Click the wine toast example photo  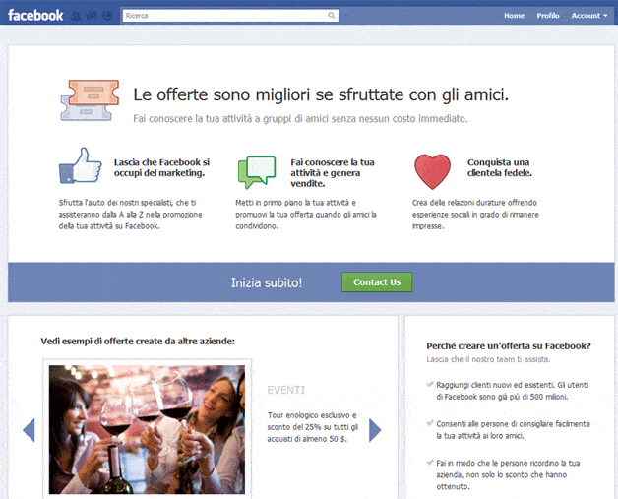click(147, 429)
